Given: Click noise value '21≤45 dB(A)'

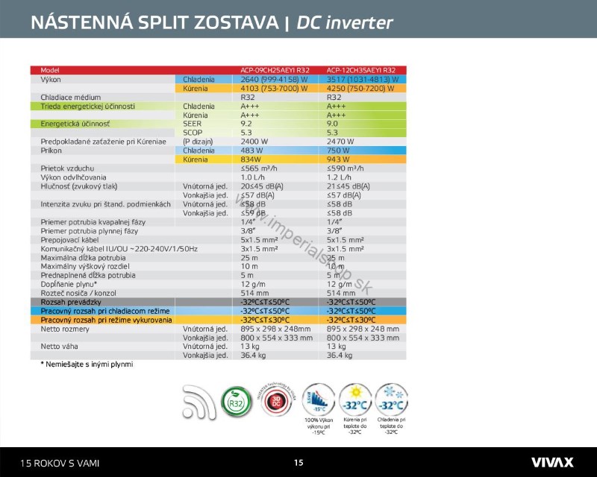Looking at the screenshot, I should coord(348,186).
